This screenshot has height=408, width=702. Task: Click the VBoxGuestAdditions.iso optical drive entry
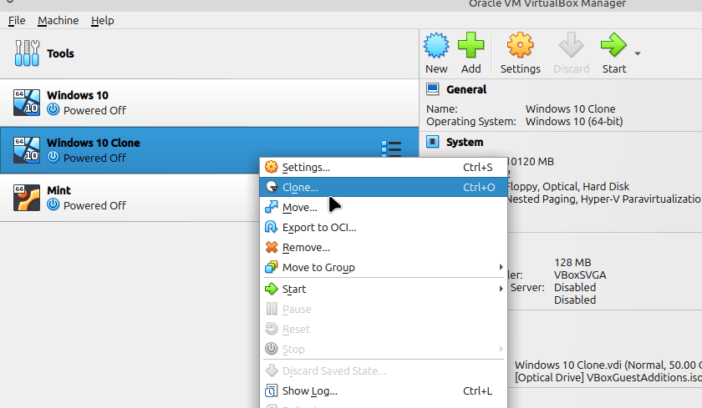coord(608,378)
